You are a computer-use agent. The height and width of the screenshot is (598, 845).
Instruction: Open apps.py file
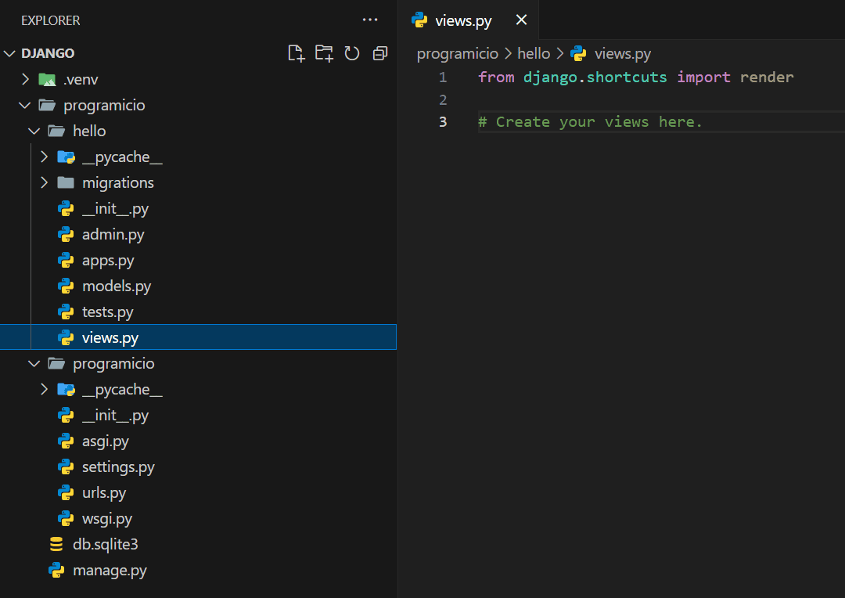(108, 261)
